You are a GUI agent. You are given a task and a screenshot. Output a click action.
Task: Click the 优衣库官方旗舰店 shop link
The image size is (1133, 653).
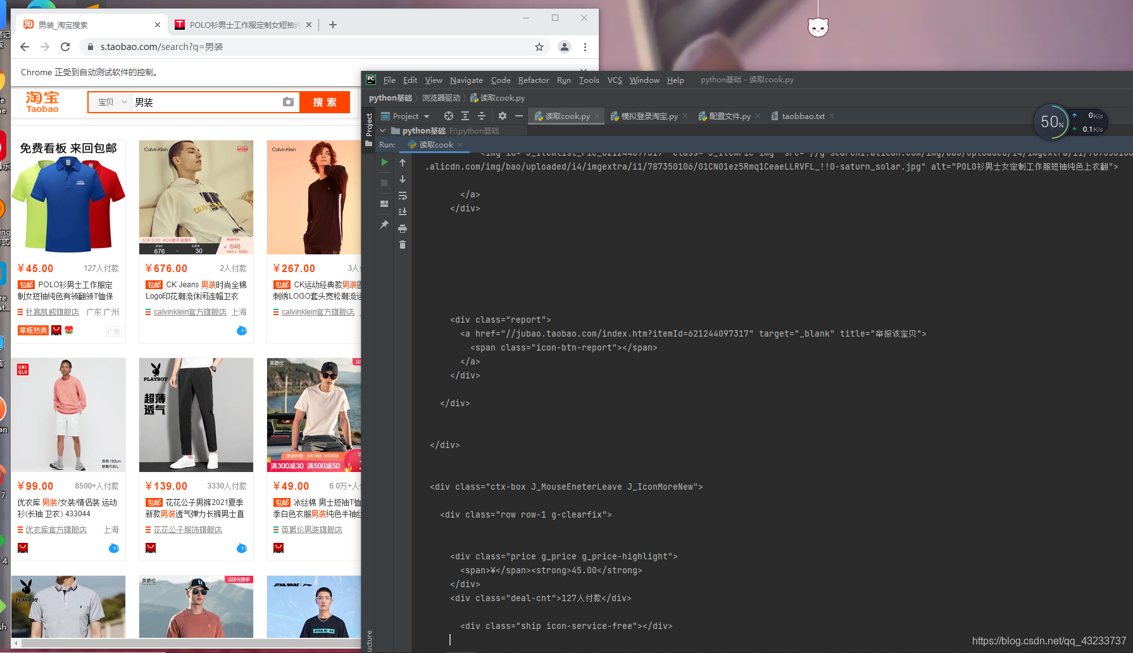click(56, 530)
